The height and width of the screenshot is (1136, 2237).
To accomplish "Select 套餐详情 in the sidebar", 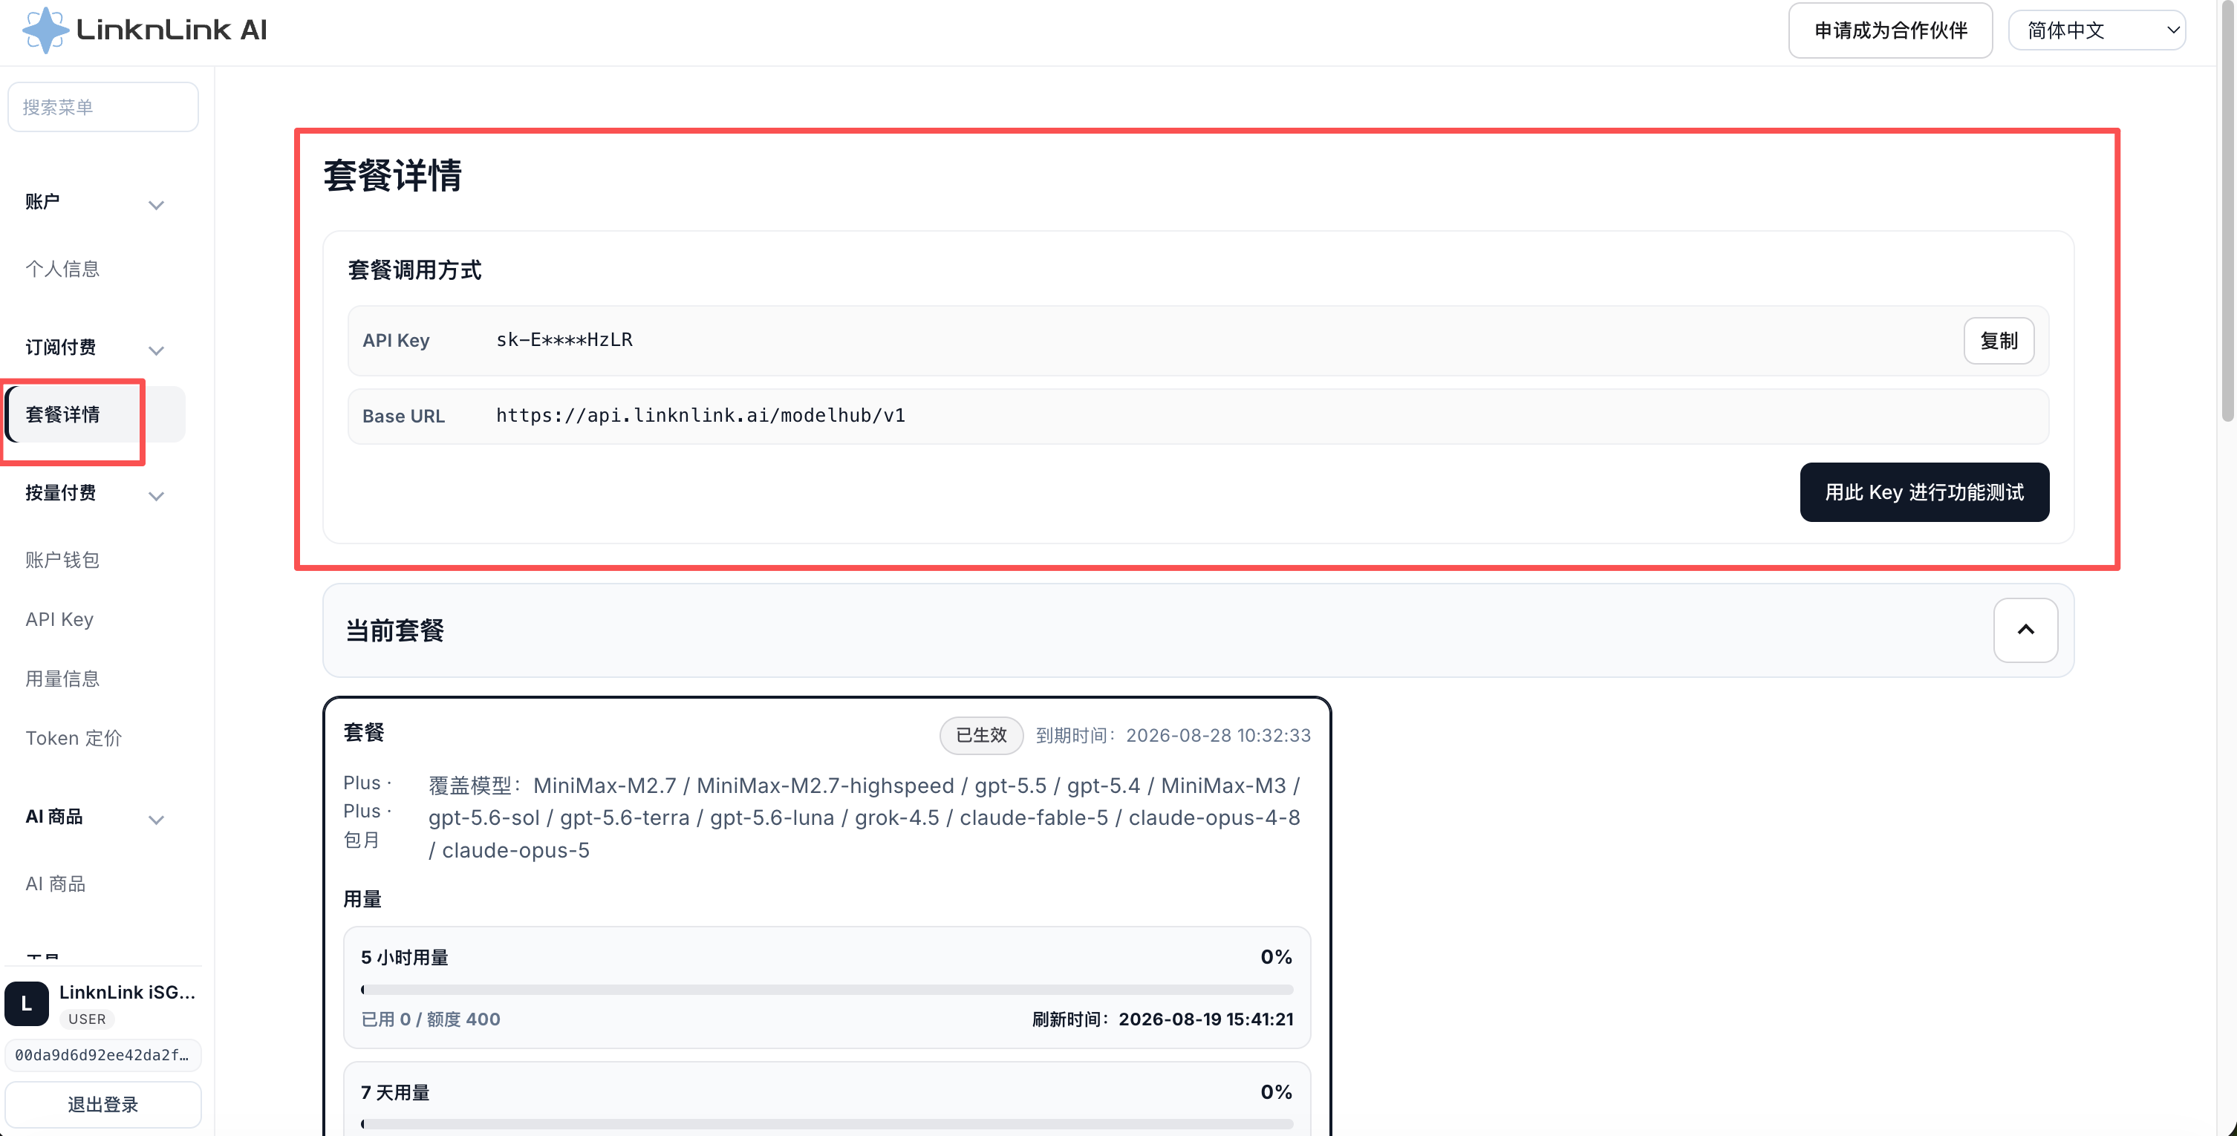I will (x=96, y=414).
